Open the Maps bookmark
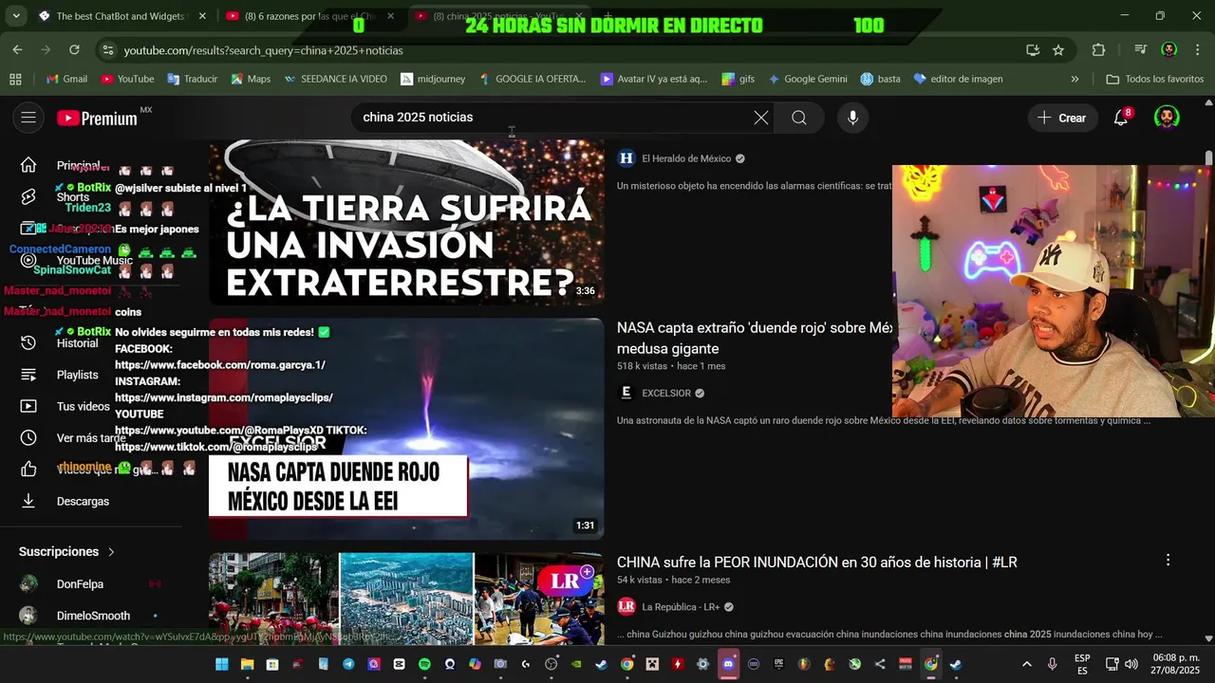 [251, 79]
